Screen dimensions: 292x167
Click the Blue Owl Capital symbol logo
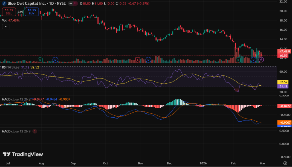4,3
